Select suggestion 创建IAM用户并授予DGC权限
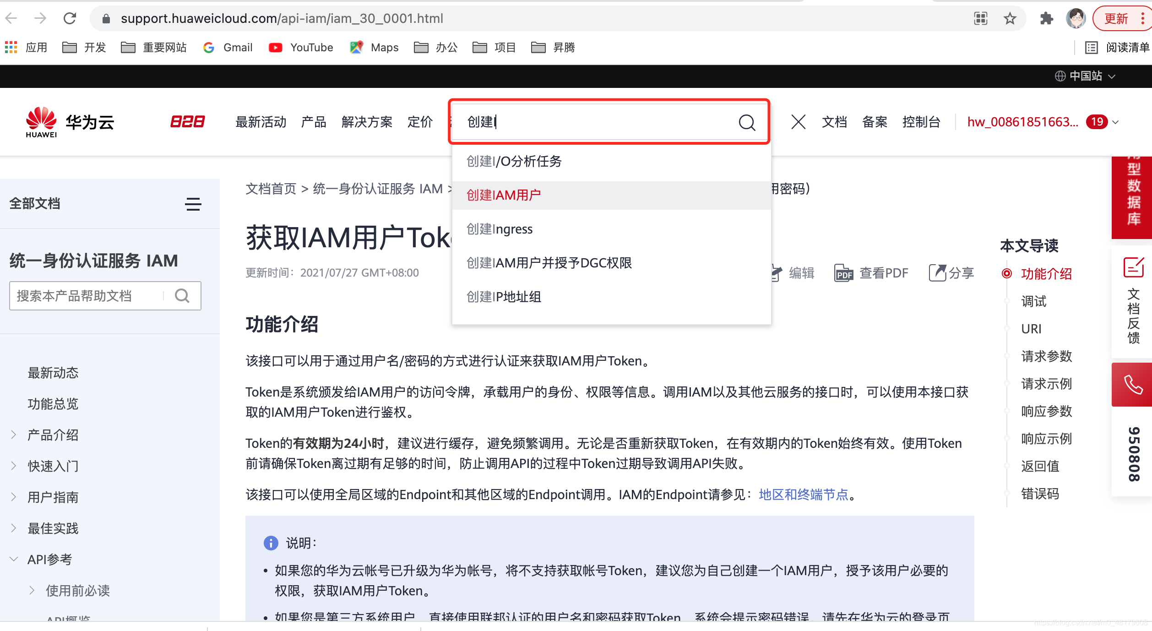This screenshot has height=631, width=1152. coord(611,263)
